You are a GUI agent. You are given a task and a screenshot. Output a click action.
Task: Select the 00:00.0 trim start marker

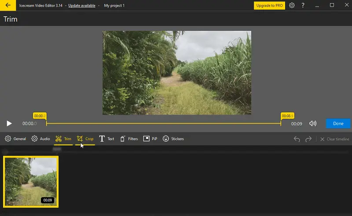point(40,116)
